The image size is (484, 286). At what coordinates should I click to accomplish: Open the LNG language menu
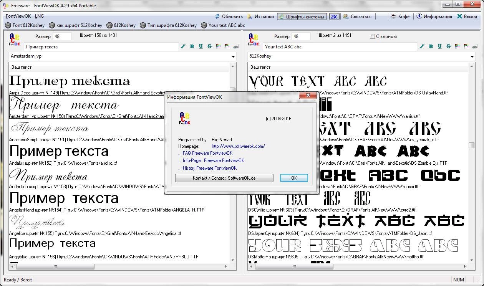39,16
